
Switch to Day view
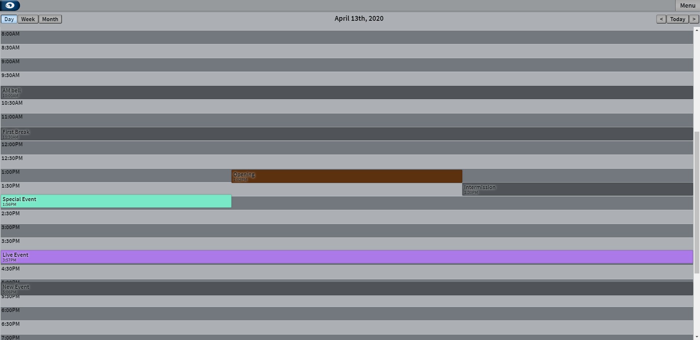(9, 19)
